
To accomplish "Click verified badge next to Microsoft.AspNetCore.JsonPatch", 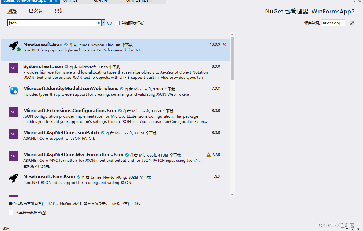I will [x=103, y=133].
